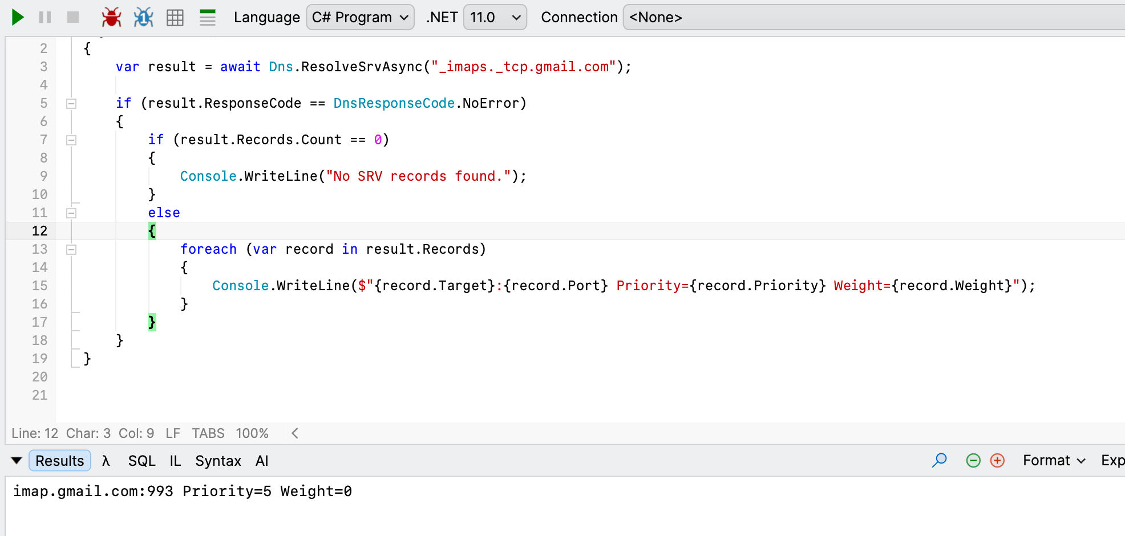Click line number 3 in the gutter
This screenshot has height=536, width=1125.
(43, 67)
